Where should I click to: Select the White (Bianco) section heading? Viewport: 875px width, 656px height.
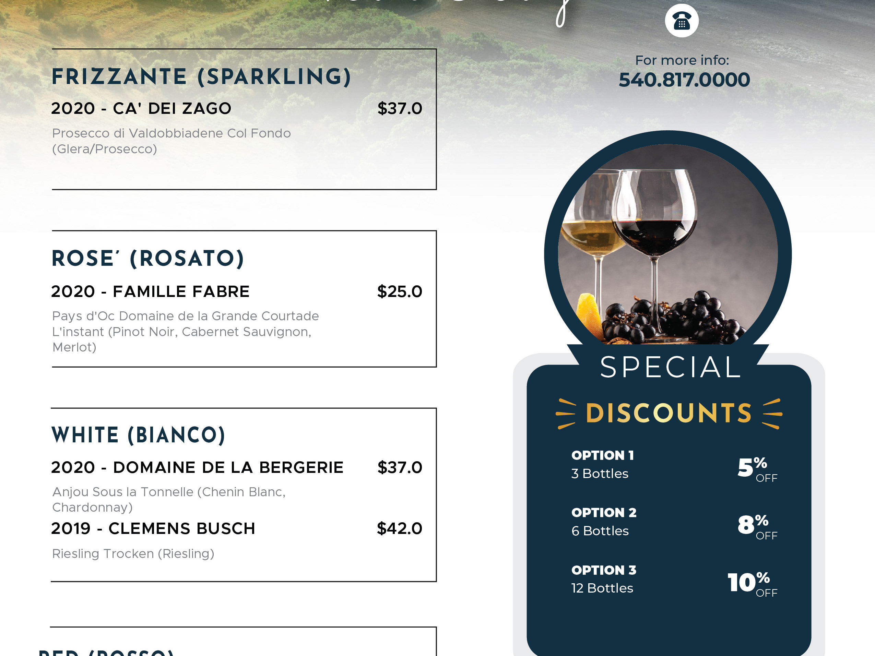tap(139, 435)
